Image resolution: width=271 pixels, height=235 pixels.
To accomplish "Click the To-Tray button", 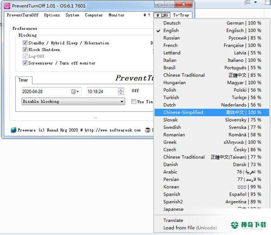I will 181,15.
